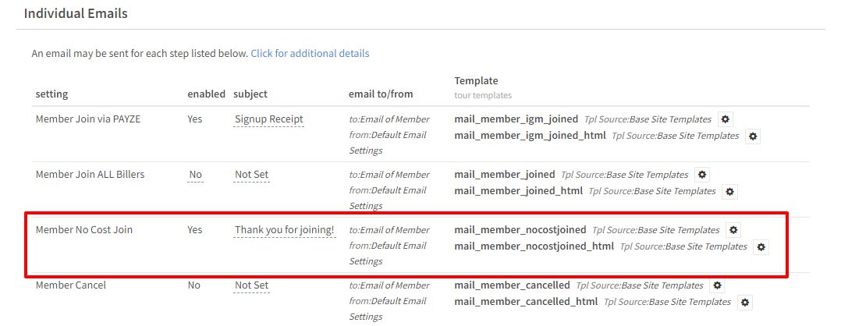Open gear for mail_member_joined_html template
Screen dimensions: 841x326
tap(729, 191)
